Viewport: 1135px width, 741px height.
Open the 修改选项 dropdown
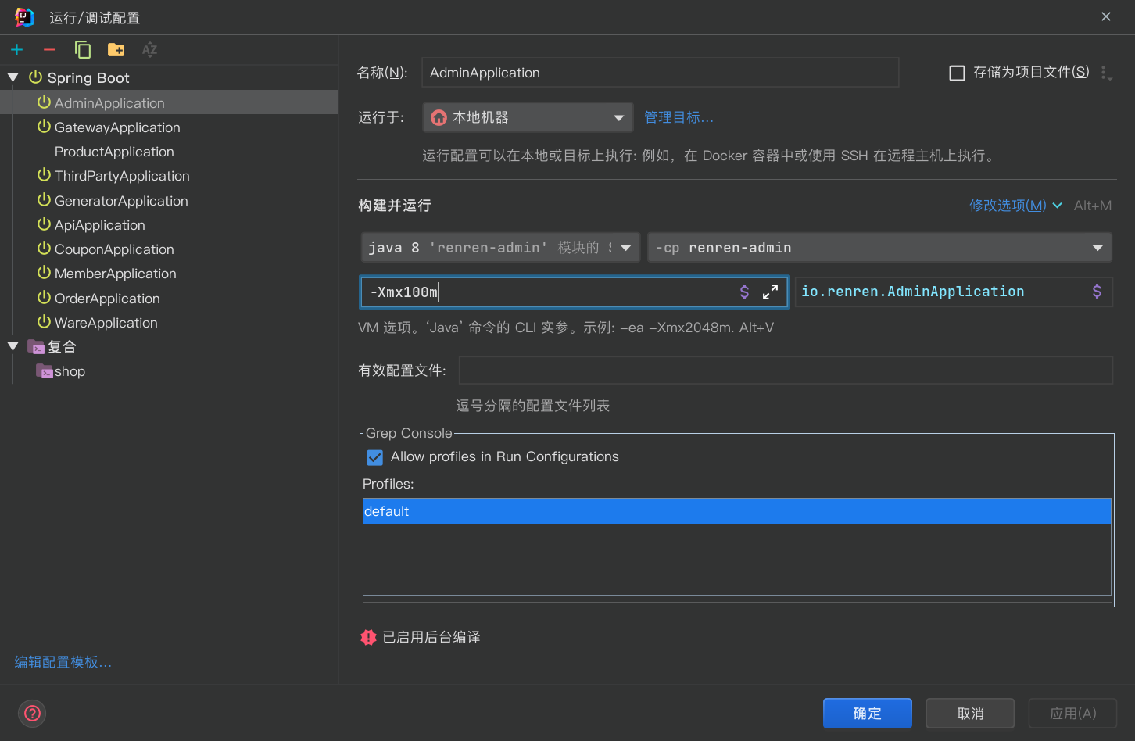point(1015,206)
